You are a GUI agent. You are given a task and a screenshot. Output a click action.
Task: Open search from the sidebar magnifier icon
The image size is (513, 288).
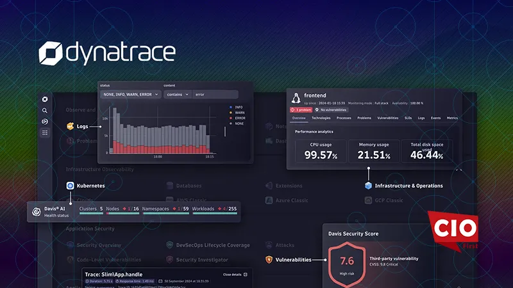point(45,110)
